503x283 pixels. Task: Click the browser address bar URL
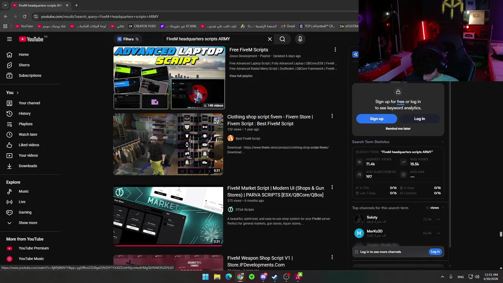(x=100, y=17)
